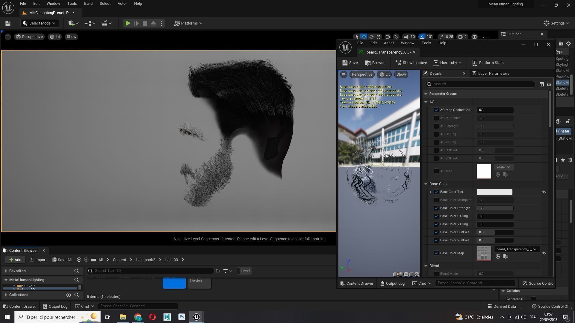
Task: Open the Hierarchy dropdown
Action: (x=447, y=63)
